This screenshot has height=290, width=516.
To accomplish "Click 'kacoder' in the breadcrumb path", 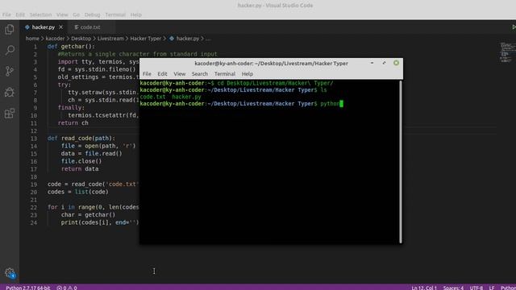I will pos(55,39).
